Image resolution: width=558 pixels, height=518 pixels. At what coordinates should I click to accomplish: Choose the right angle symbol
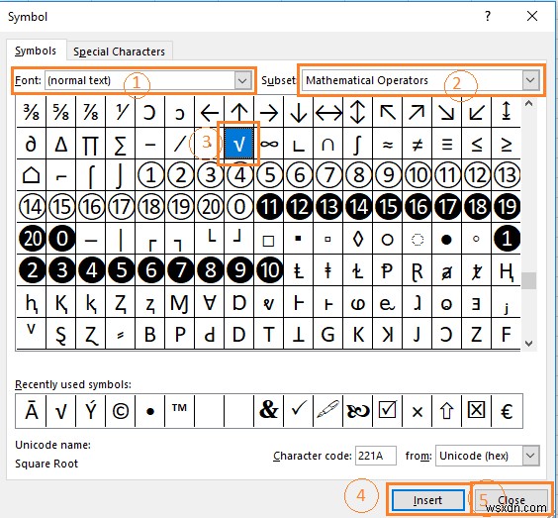pyautogui.click(x=298, y=144)
